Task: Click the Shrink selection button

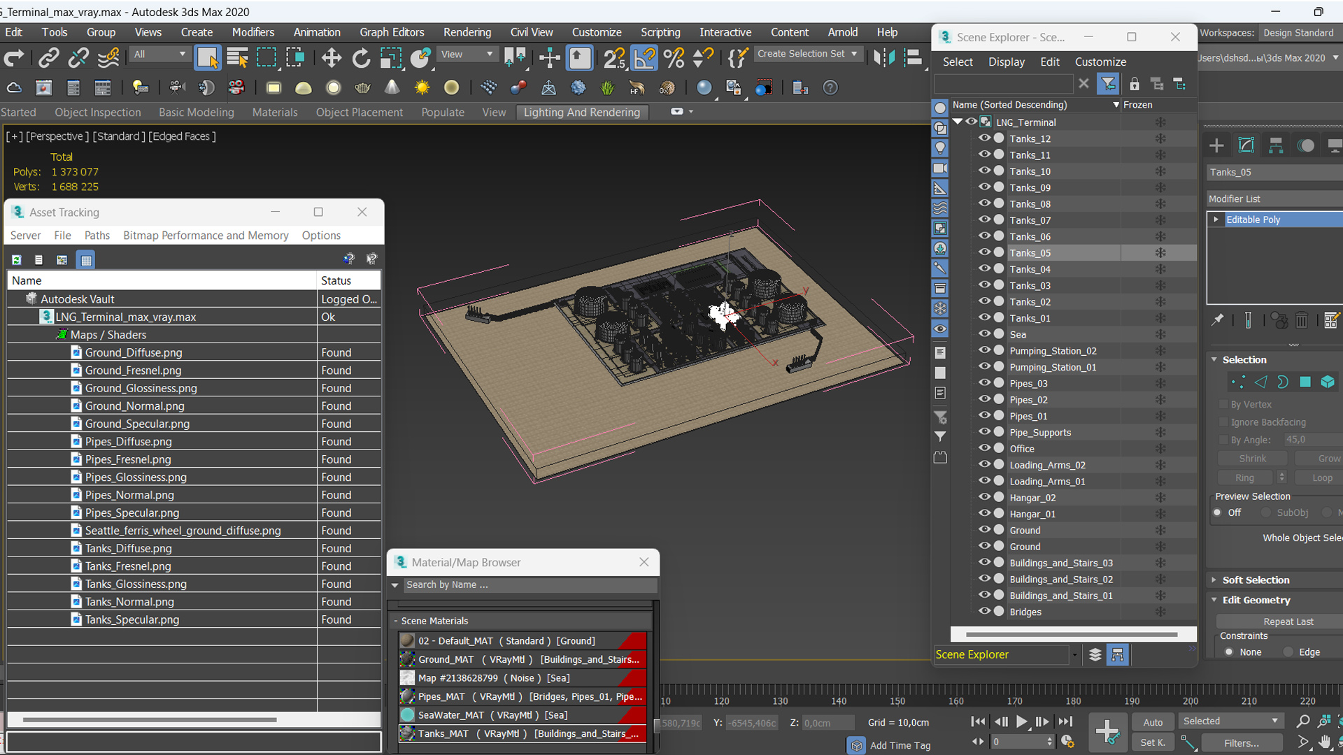Action: tap(1253, 459)
